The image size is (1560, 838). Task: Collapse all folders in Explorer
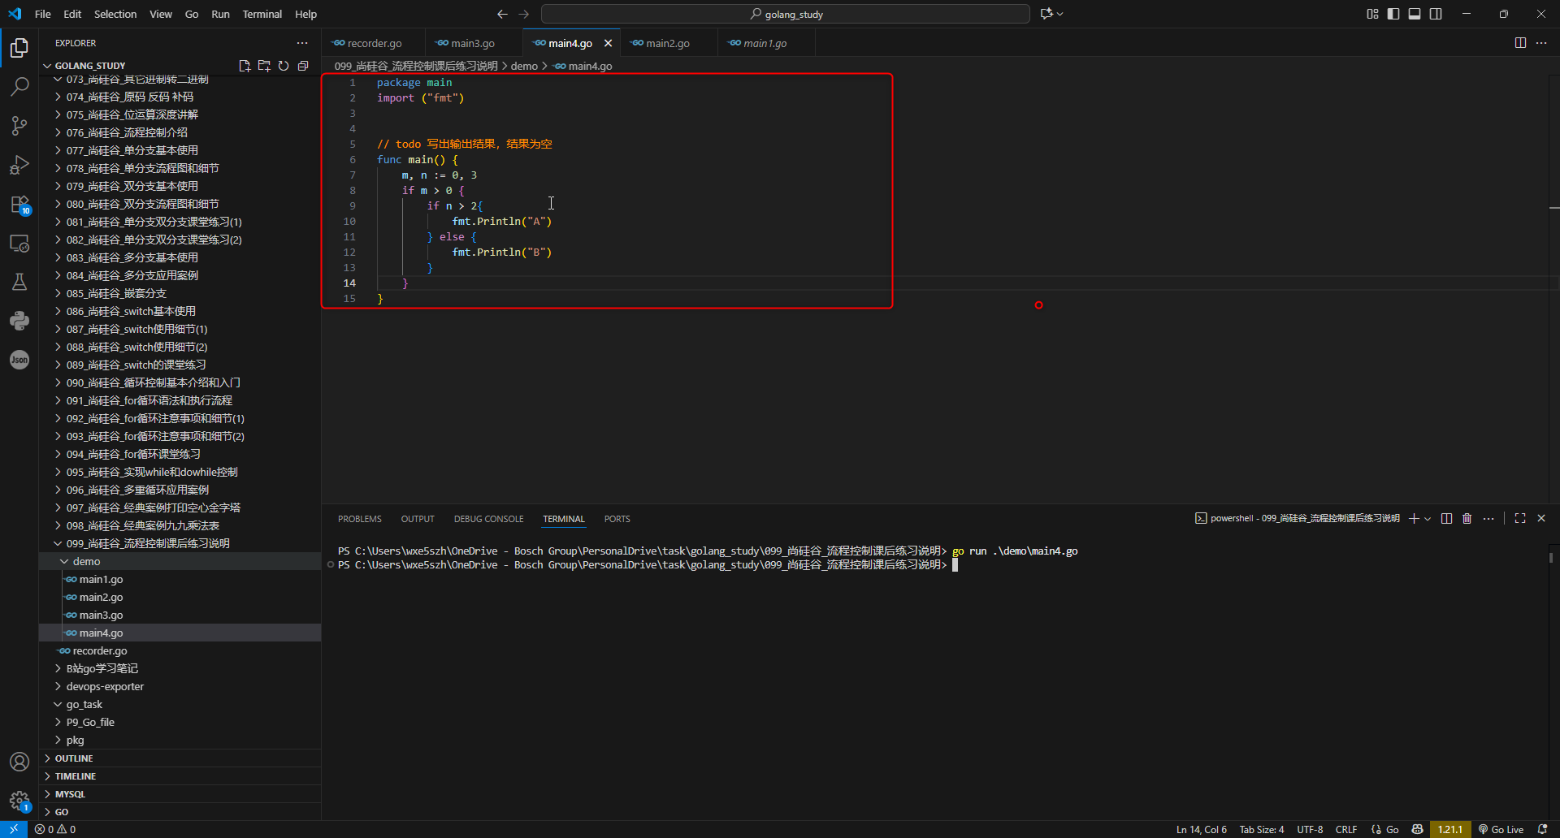coord(303,66)
